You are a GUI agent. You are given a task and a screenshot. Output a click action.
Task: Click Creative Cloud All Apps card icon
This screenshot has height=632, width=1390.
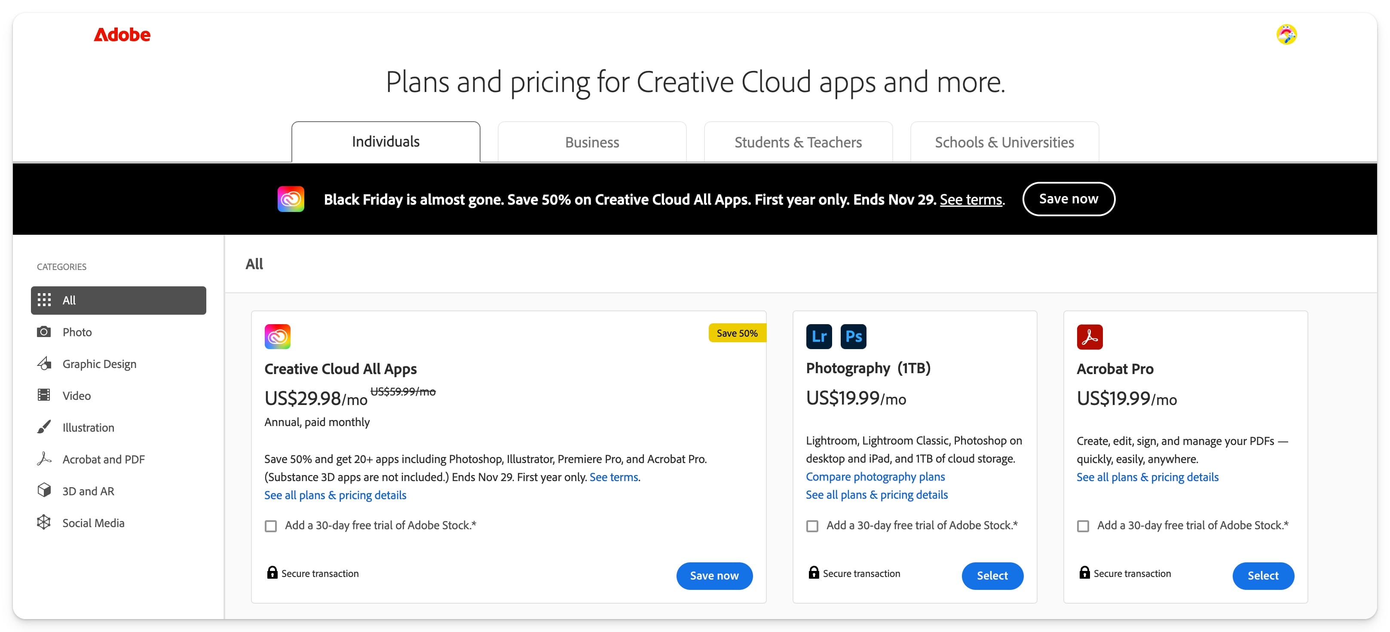(277, 337)
